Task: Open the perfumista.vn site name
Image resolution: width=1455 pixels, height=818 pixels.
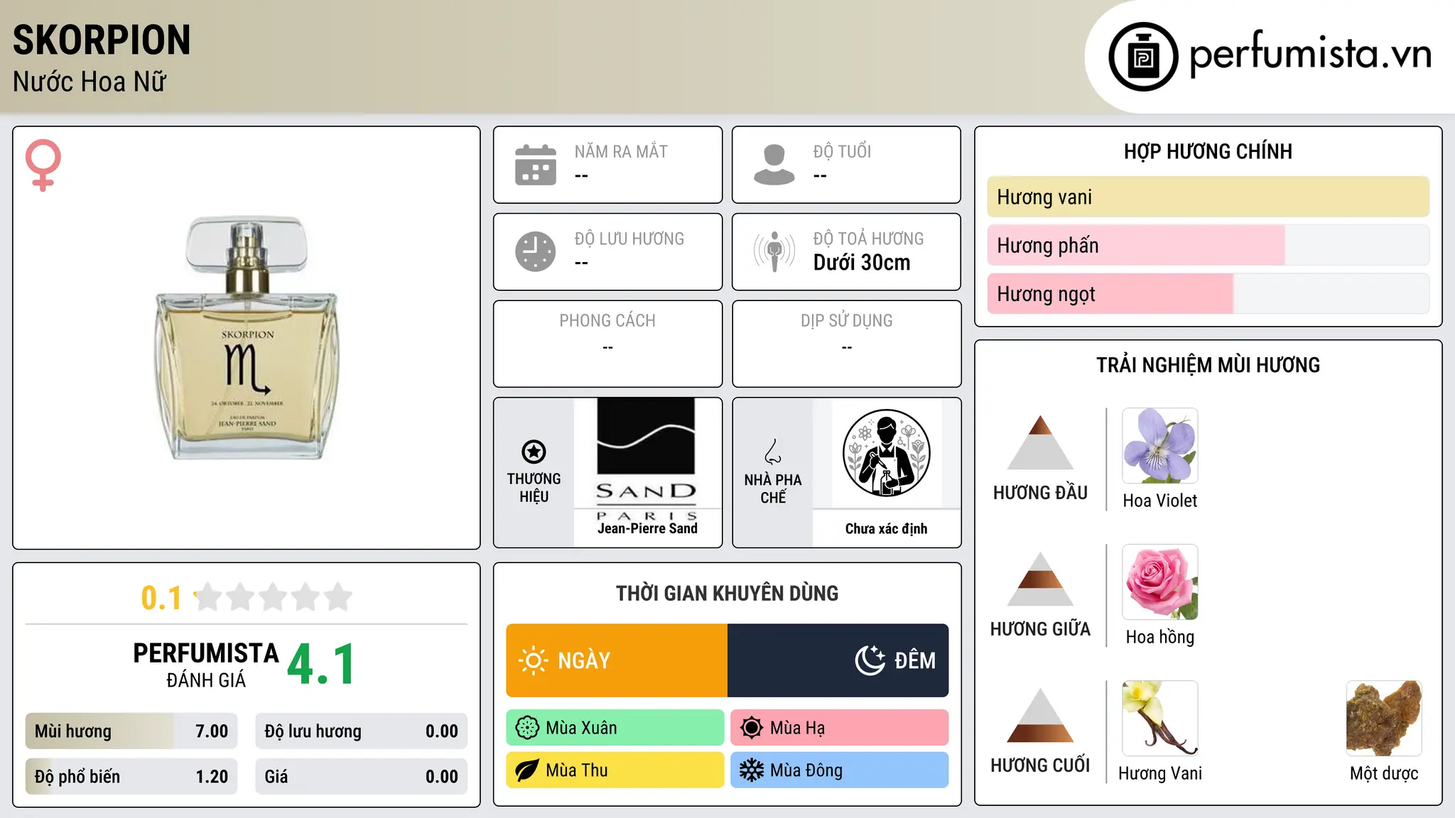Action: tap(1311, 55)
